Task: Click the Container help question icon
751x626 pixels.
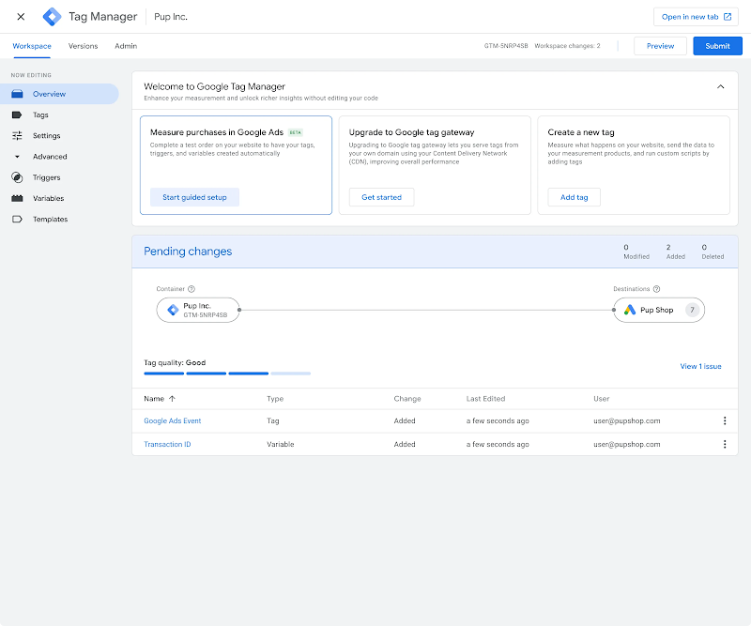Action: click(192, 289)
